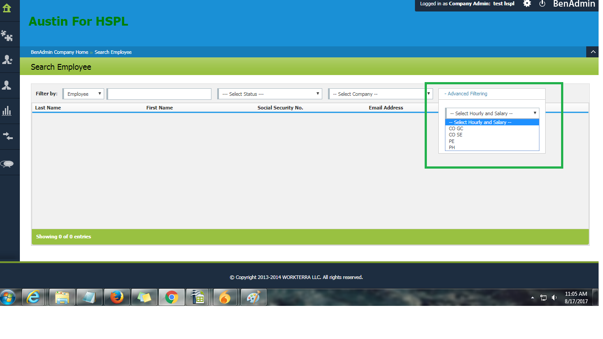The image size is (603, 339).
Task: Open the Select Company dropdown
Action: click(x=380, y=94)
